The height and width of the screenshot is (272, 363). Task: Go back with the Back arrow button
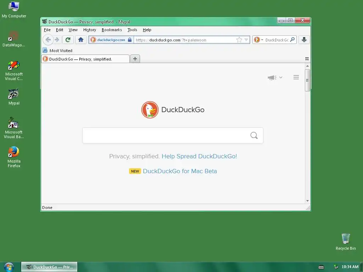pos(48,40)
